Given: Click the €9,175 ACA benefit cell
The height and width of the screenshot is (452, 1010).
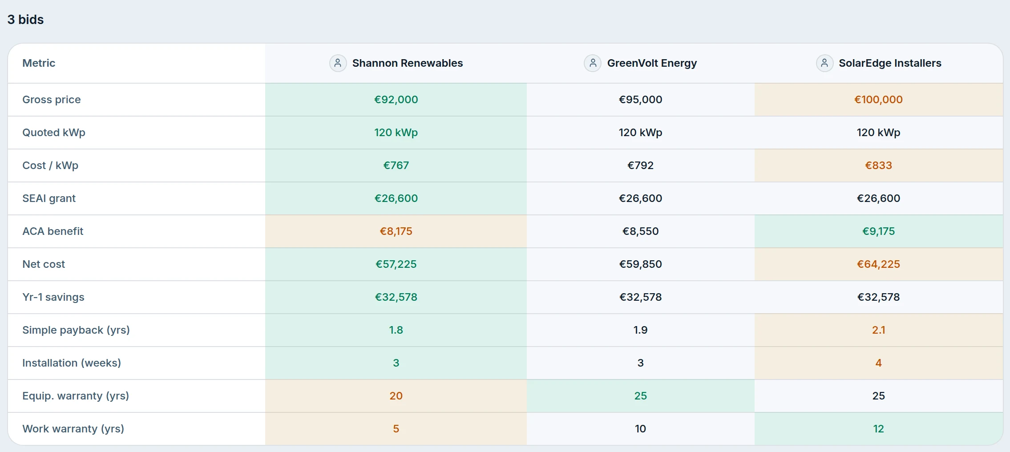Looking at the screenshot, I should click(x=879, y=231).
